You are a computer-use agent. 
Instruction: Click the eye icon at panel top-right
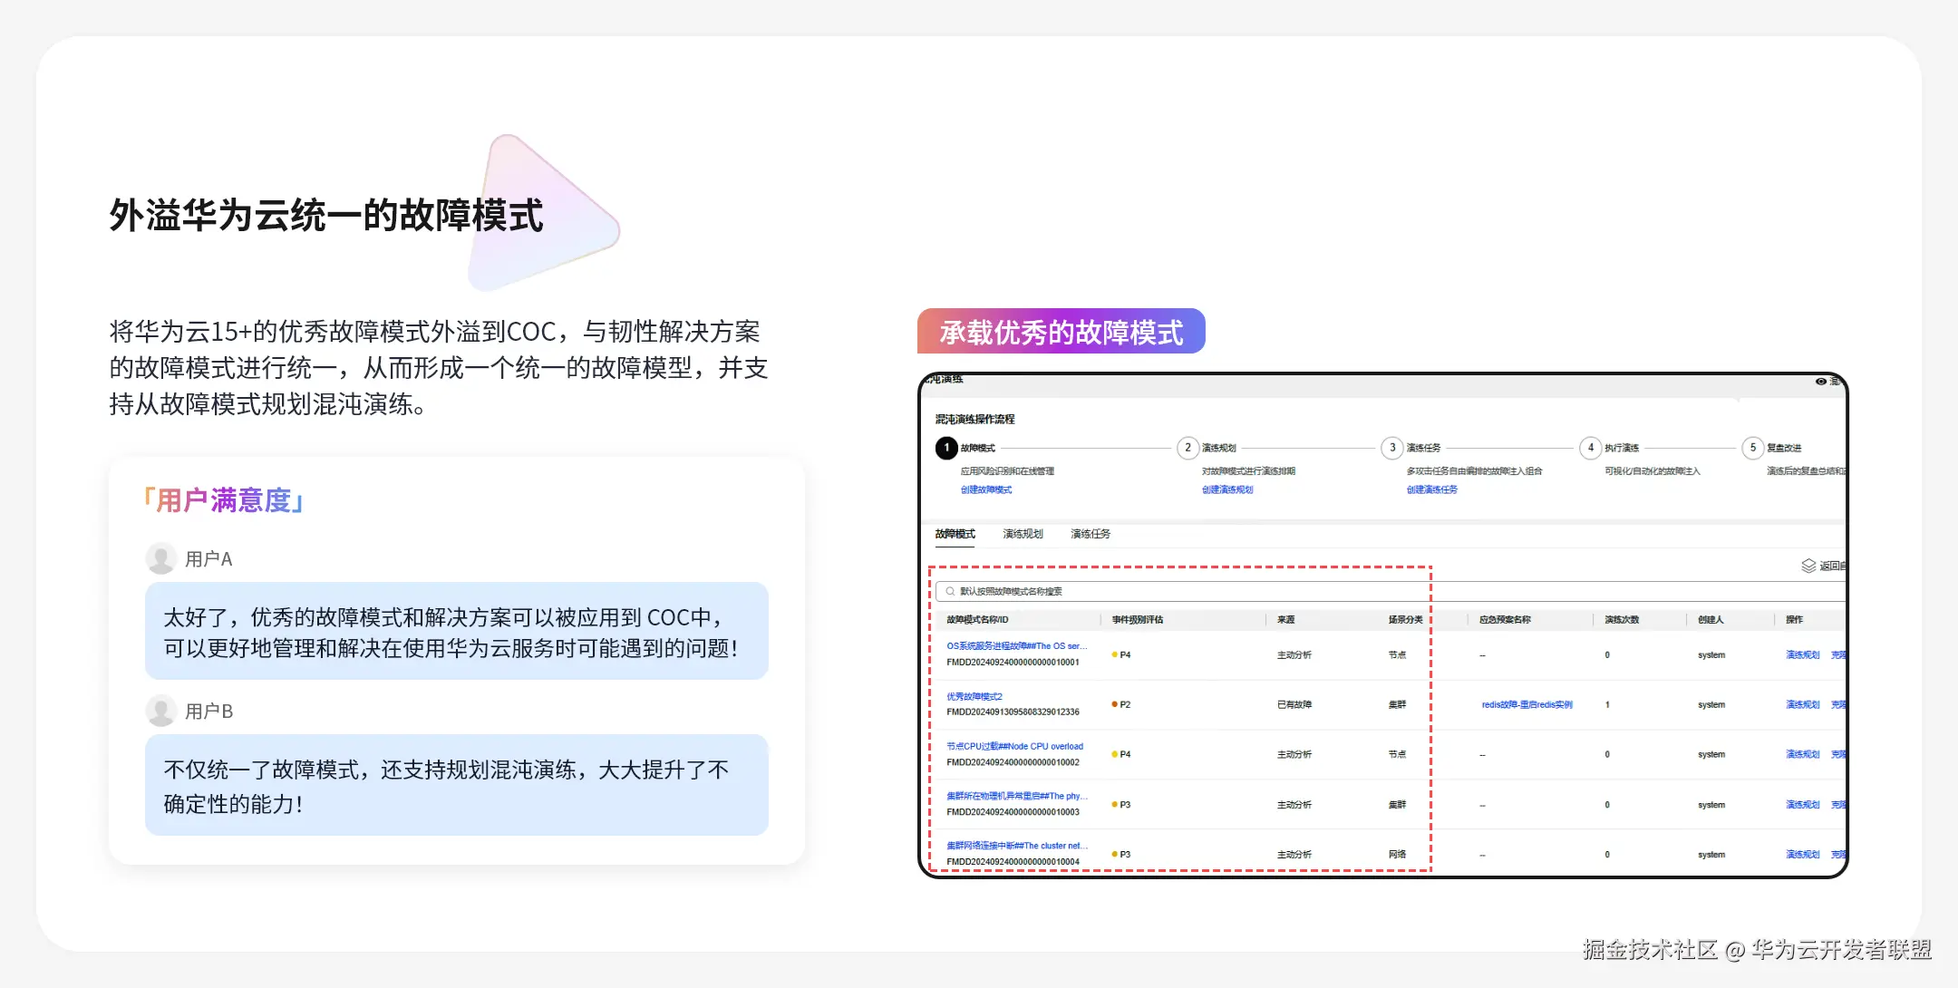pos(1821,382)
